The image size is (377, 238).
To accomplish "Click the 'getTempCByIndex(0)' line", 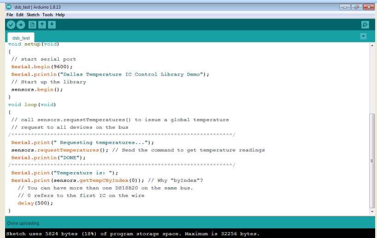I will tap(107, 180).
